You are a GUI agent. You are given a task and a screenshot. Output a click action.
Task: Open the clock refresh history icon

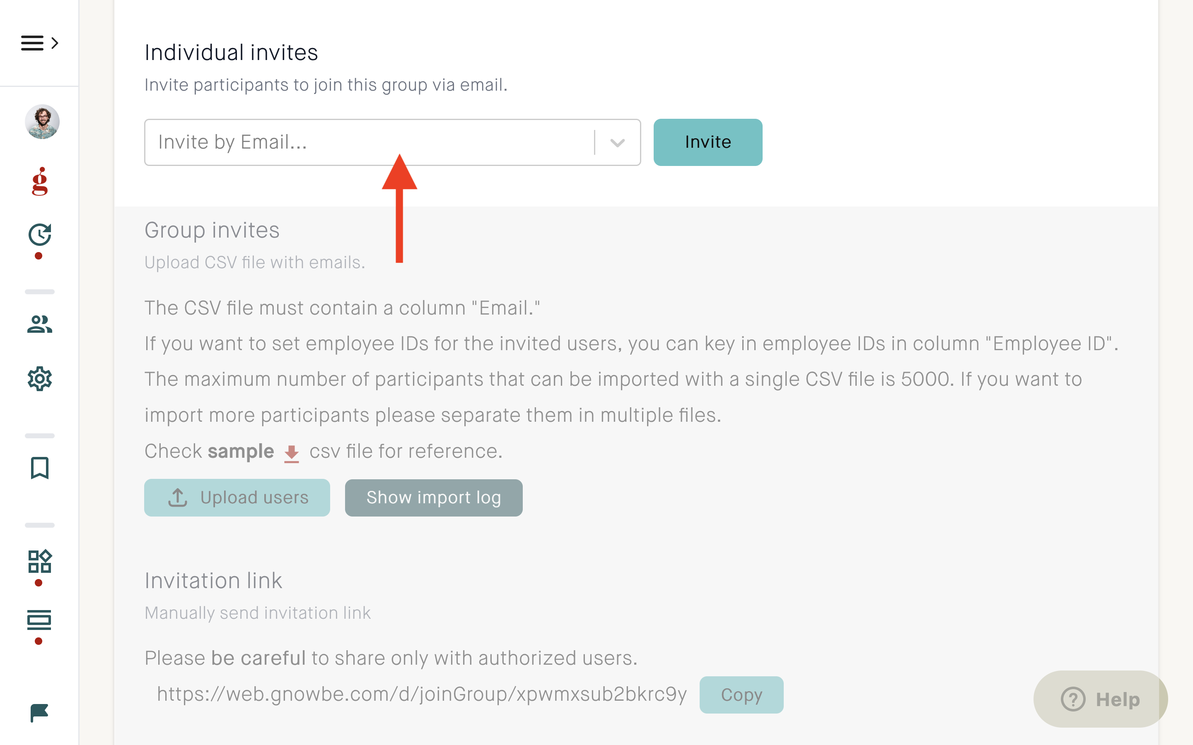[40, 235]
